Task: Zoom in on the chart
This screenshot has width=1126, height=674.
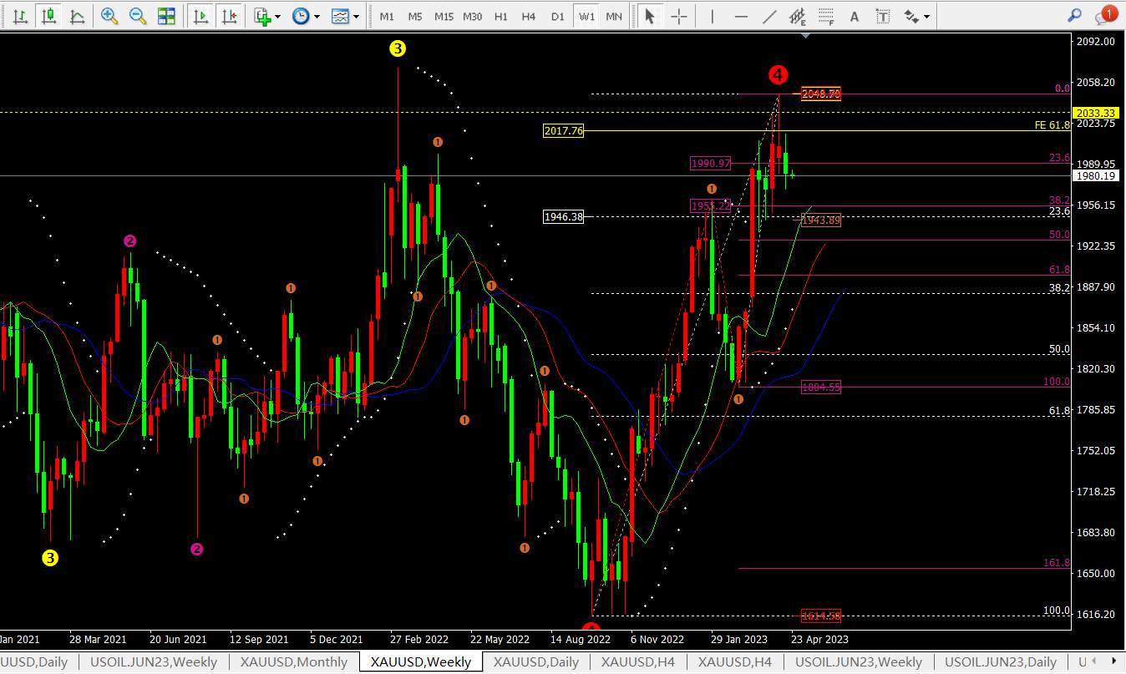Action: pos(109,16)
